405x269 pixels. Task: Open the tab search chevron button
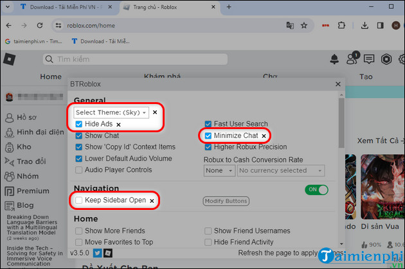8,7
